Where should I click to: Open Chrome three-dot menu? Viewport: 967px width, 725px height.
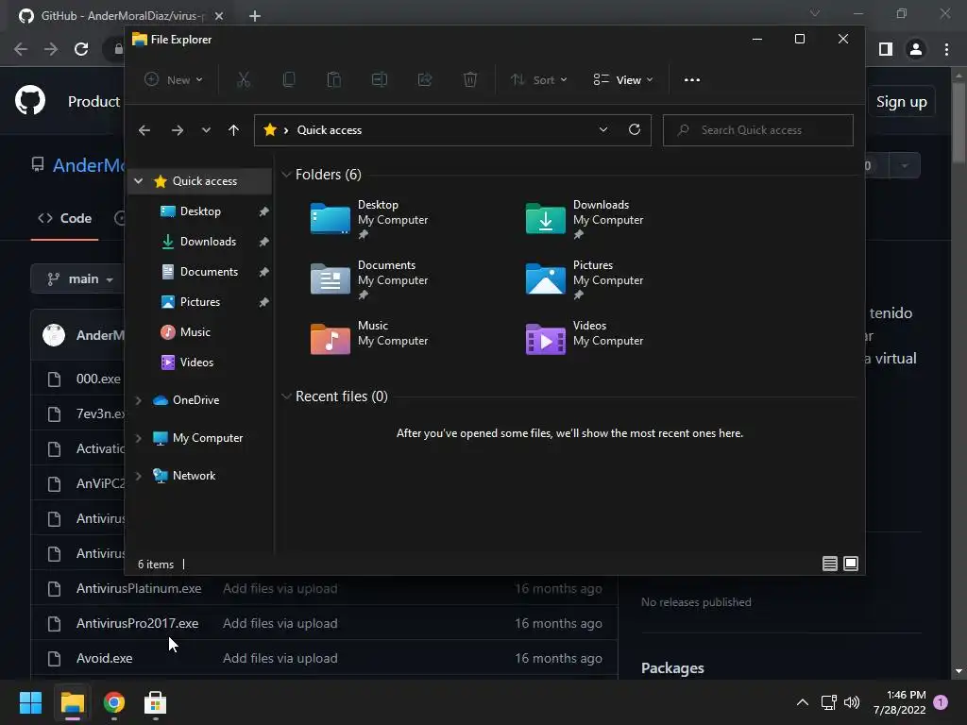[946, 49]
